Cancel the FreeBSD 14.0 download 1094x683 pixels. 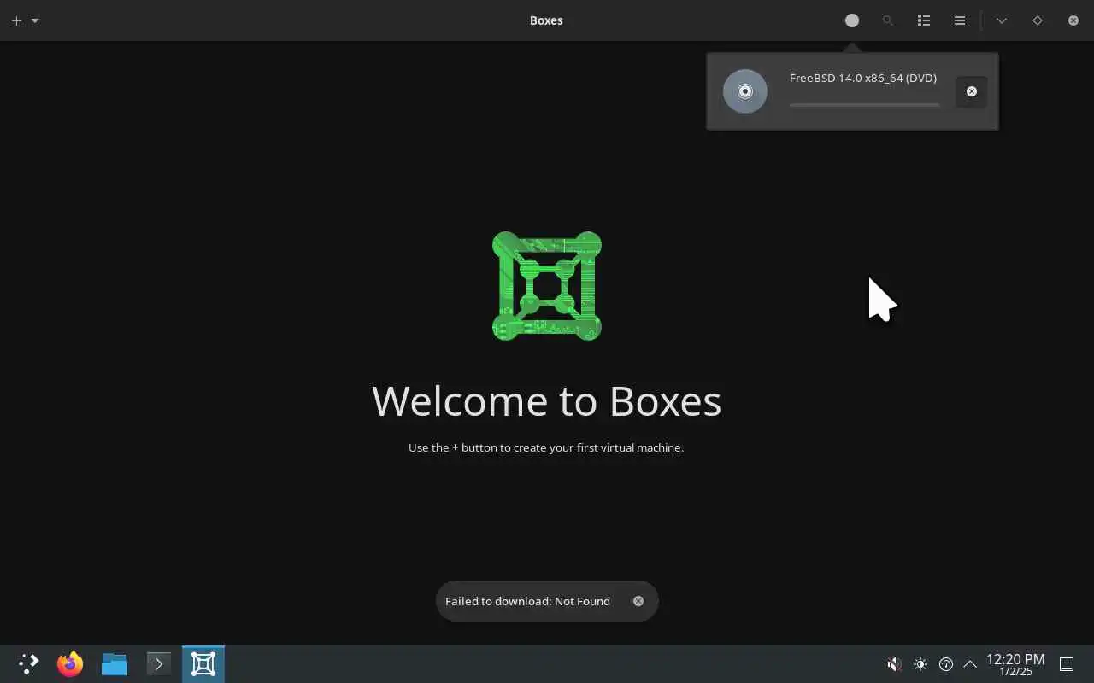point(971,91)
